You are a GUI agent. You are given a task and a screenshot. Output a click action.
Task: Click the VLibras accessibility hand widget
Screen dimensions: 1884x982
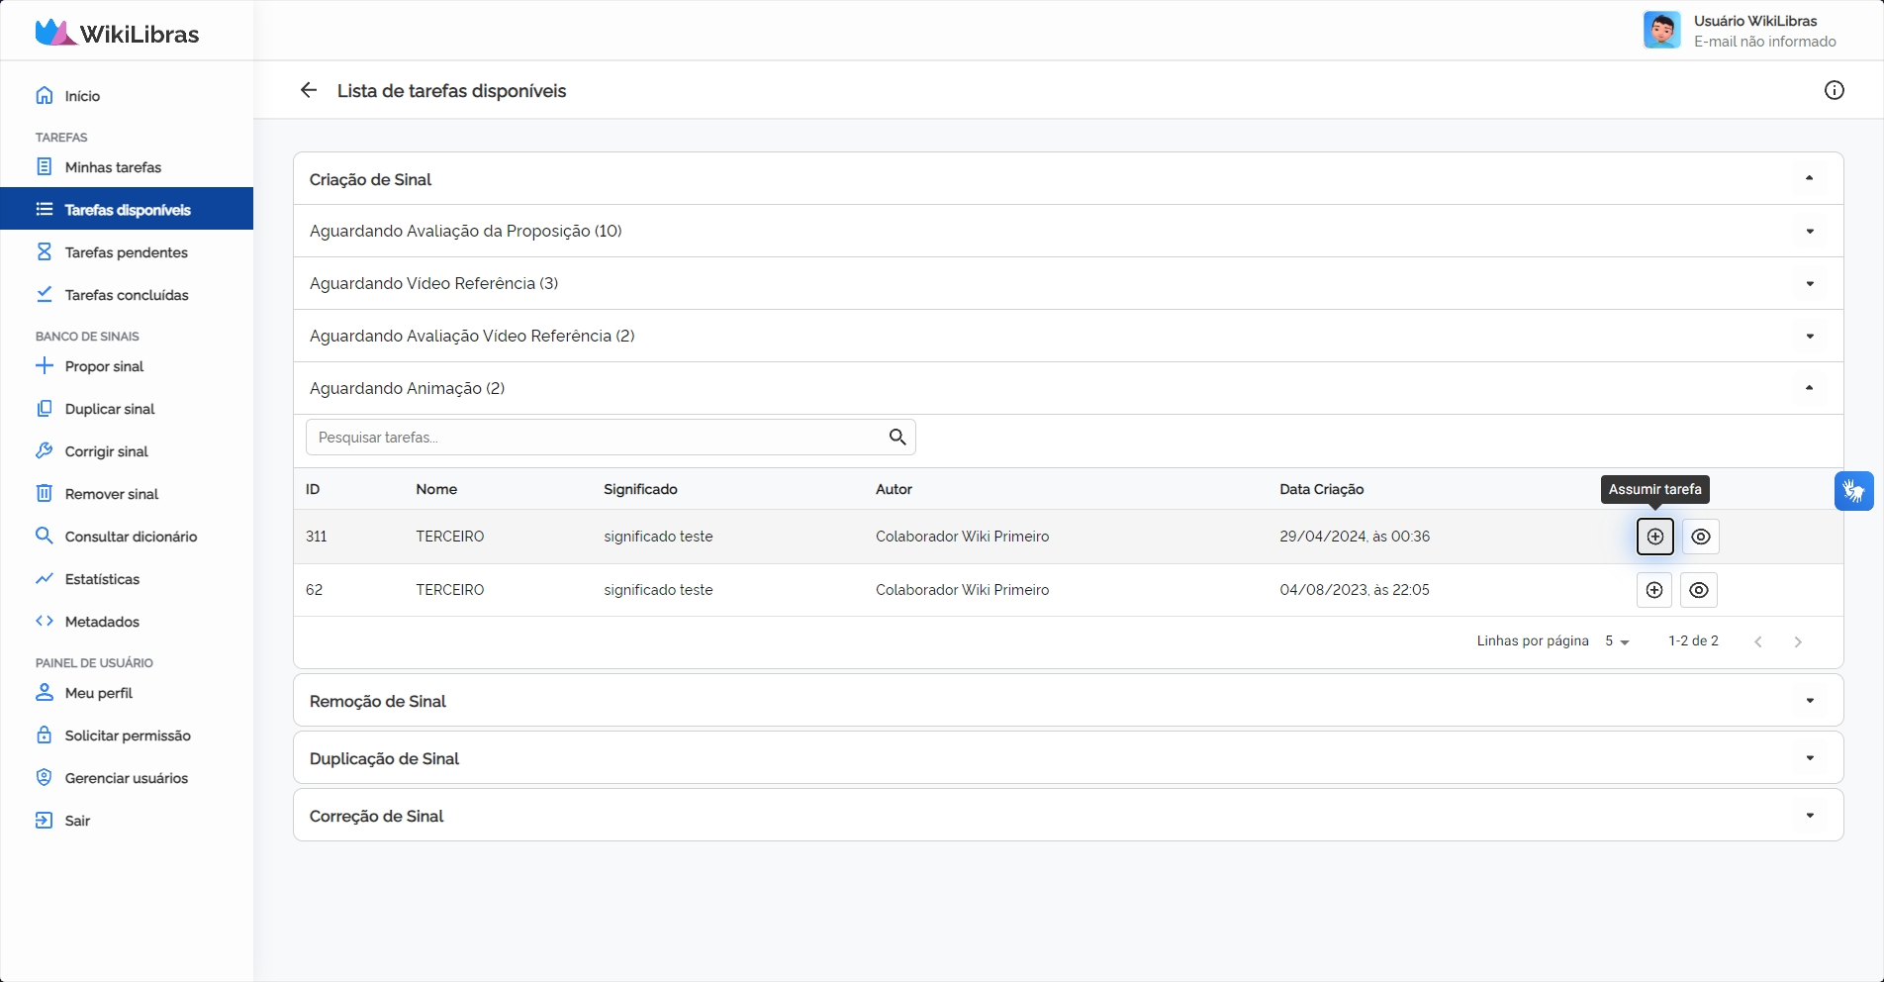click(x=1853, y=491)
